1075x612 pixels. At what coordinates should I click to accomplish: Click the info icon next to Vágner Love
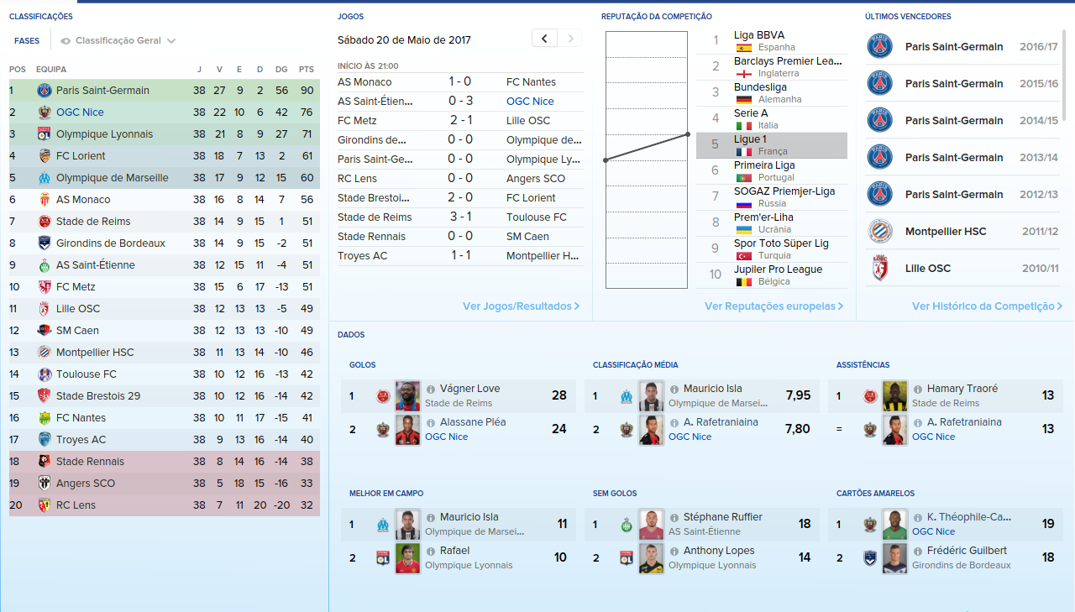pos(431,389)
